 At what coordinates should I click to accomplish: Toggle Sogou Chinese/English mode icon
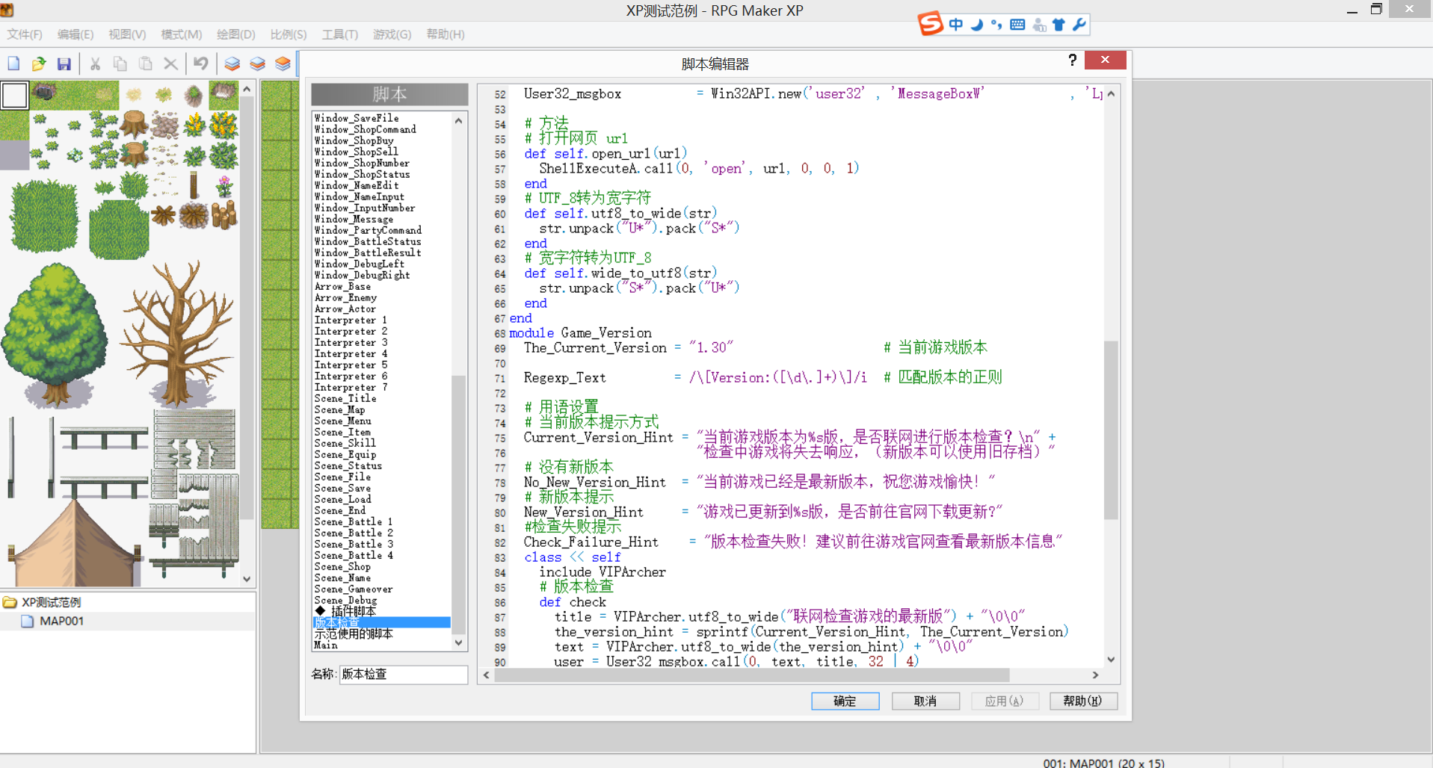pos(956,25)
